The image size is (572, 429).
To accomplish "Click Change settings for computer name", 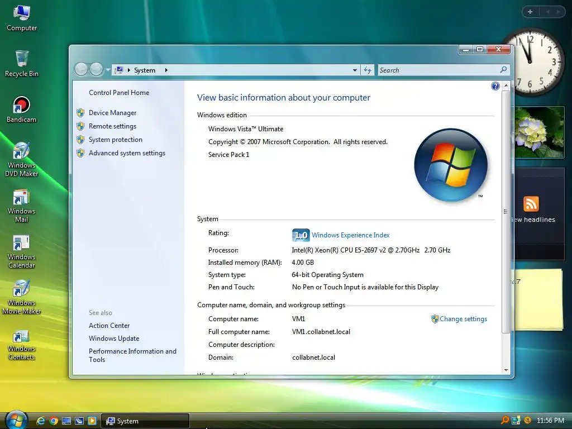I will pyautogui.click(x=463, y=319).
